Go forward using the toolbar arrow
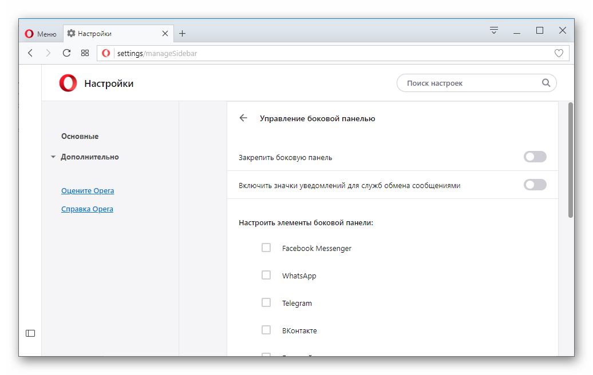This screenshot has height=375, width=593. pos(48,53)
